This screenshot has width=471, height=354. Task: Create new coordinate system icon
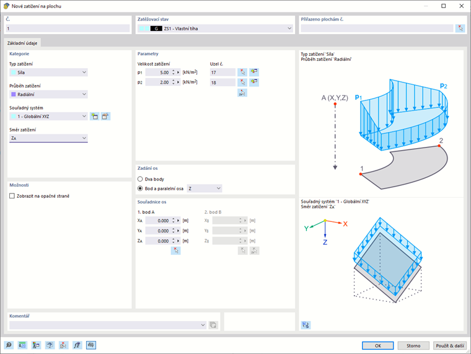pyautogui.click(x=95, y=117)
